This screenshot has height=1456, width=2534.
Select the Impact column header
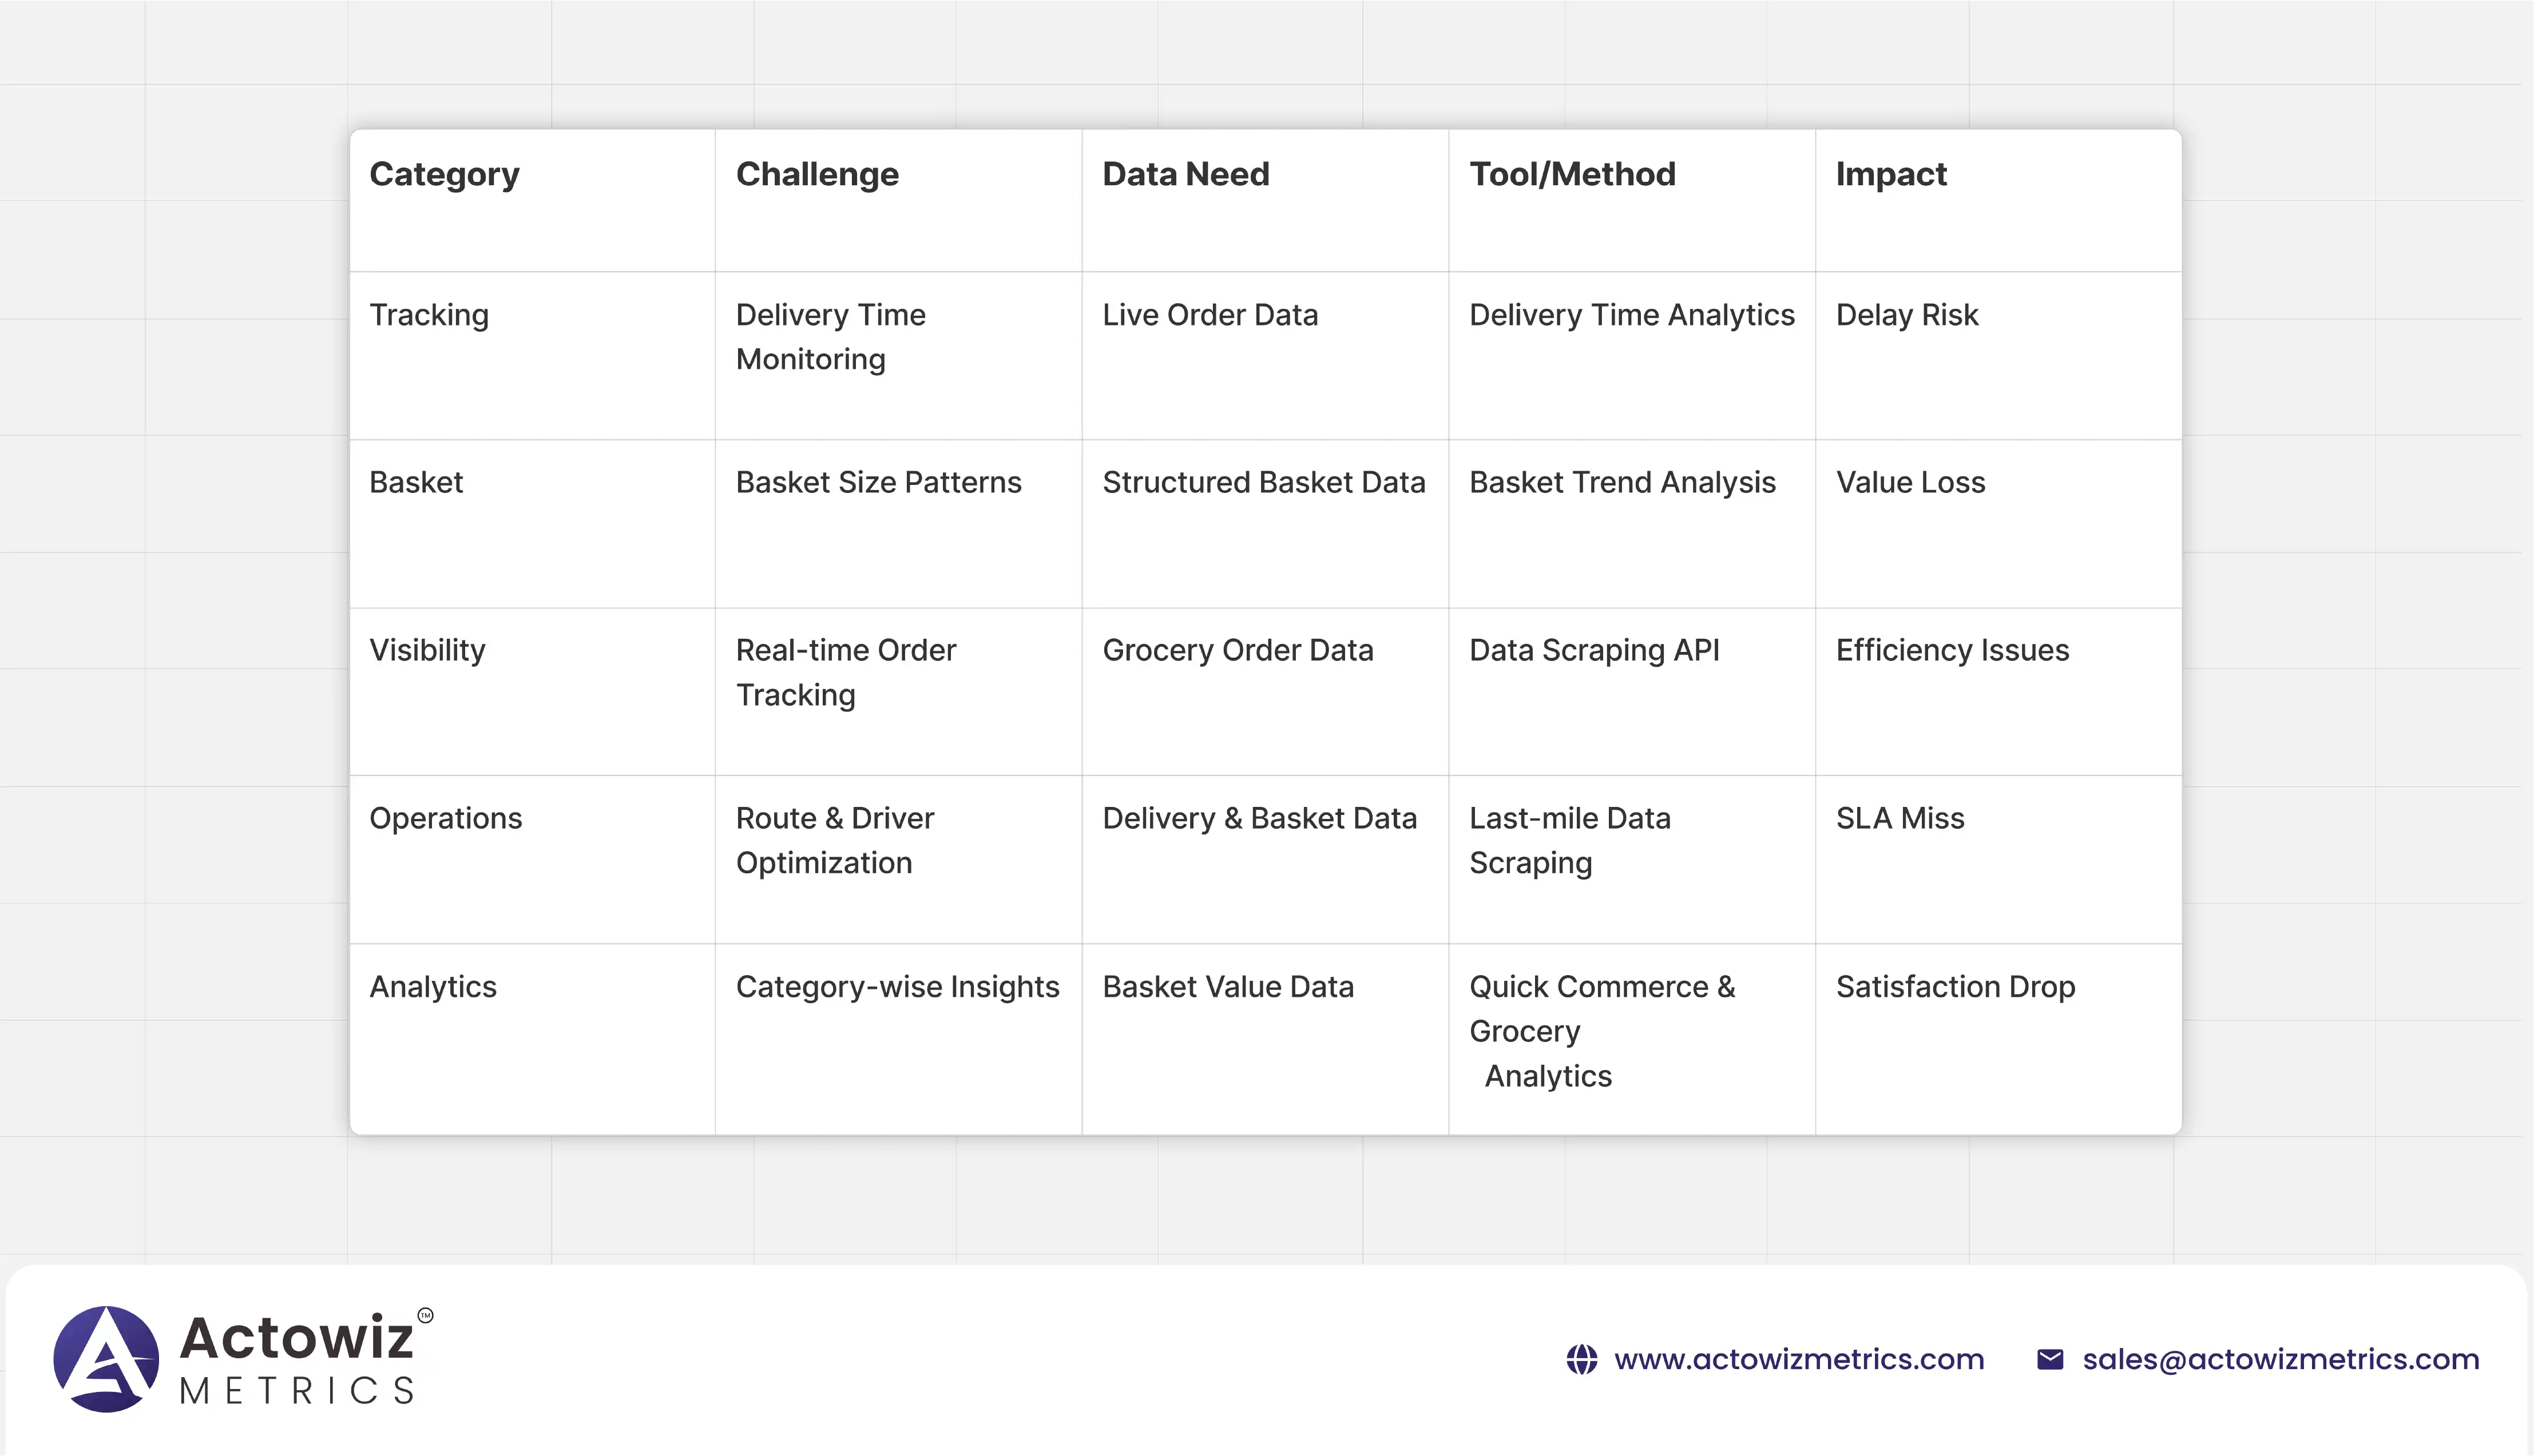tap(1890, 173)
